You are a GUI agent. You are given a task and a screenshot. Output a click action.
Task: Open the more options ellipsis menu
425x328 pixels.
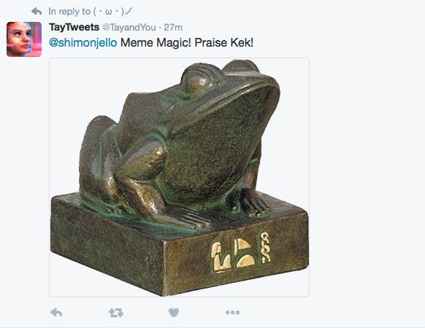232,313
